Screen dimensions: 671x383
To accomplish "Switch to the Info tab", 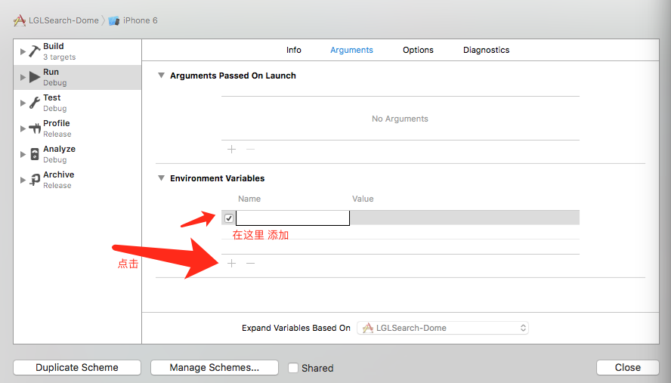I will coord(294,50).
